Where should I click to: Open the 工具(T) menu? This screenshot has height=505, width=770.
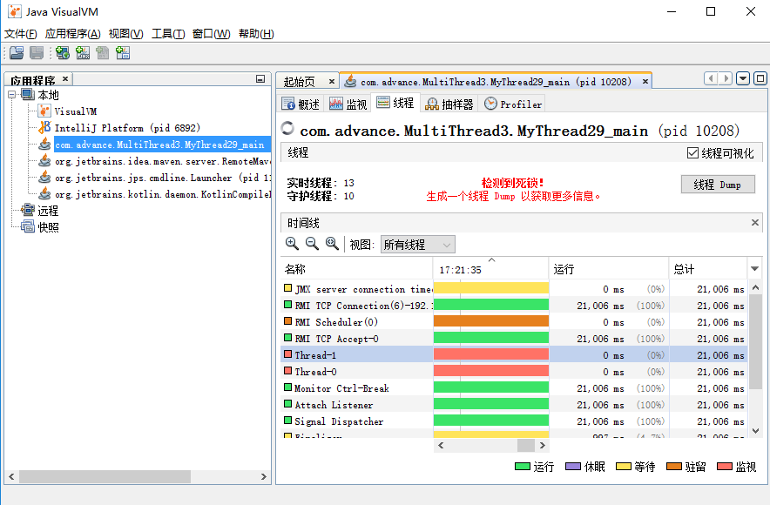pyautogui.click(x=168, y=34)
